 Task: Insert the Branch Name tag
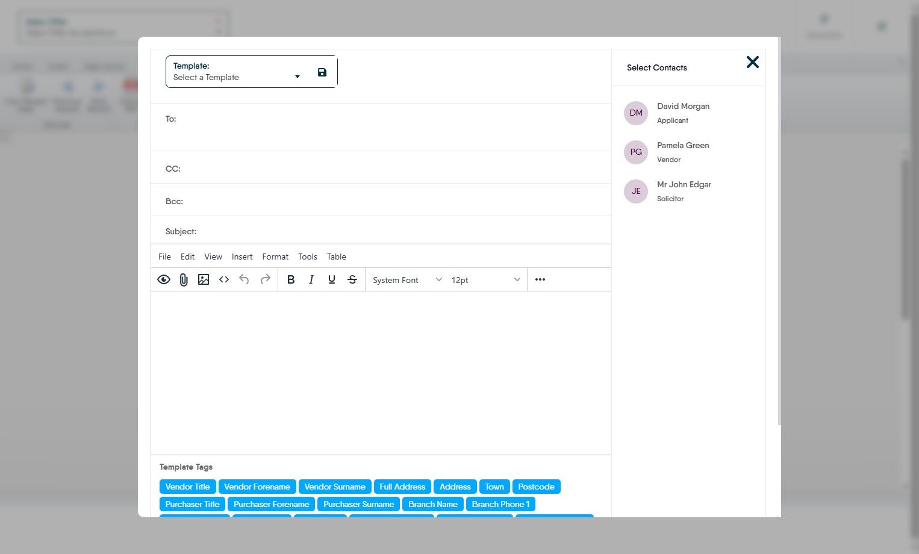point(433,504)
